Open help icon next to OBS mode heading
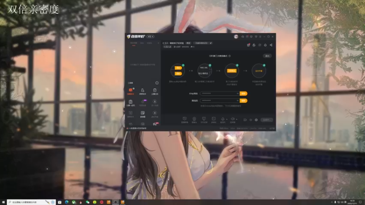 pyautogui.click(x=229, y=56)
